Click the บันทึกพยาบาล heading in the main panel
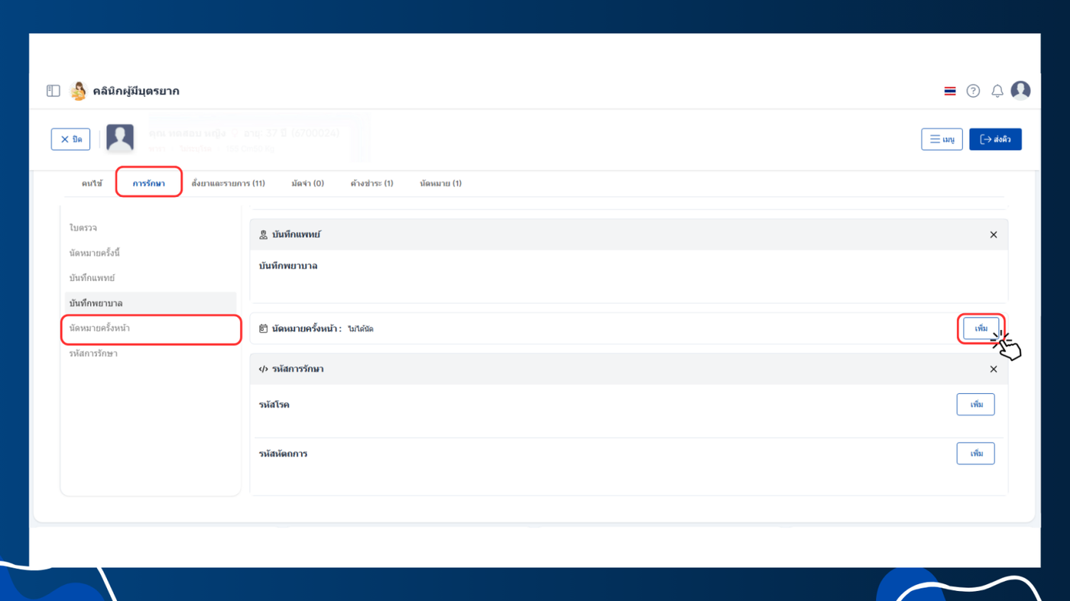This screenshot has width=1070, height=601. point(288,266)
